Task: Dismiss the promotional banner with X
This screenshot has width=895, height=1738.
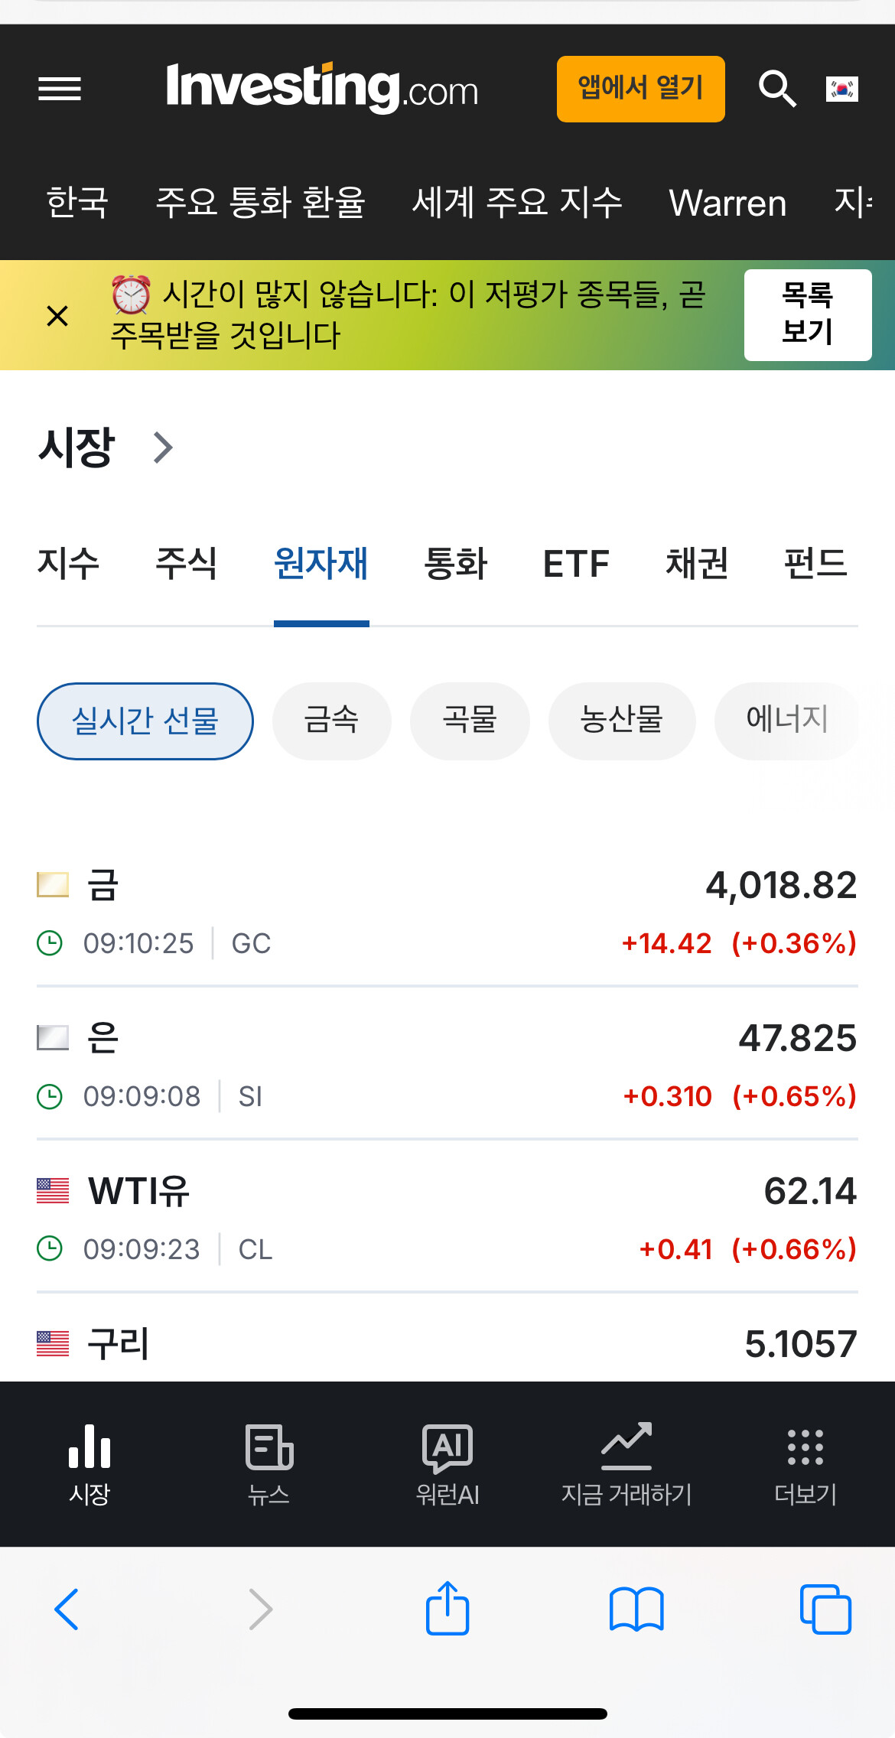Action: (x=57, y=315)
